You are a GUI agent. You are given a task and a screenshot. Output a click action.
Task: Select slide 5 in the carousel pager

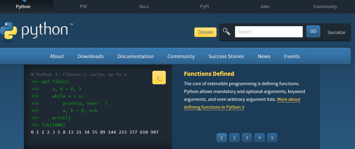272,138
